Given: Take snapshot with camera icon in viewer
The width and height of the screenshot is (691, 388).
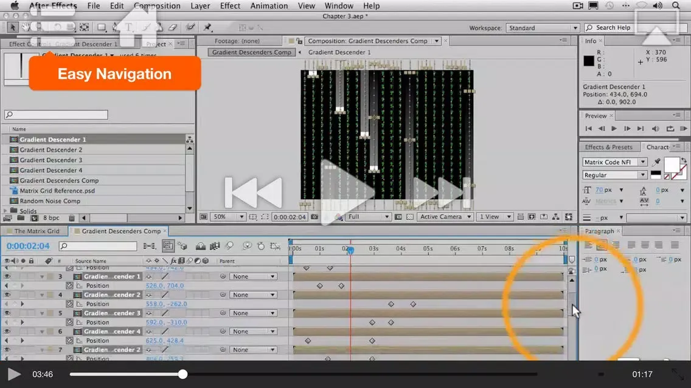Looking at the screenshot, I should (314, 217).
